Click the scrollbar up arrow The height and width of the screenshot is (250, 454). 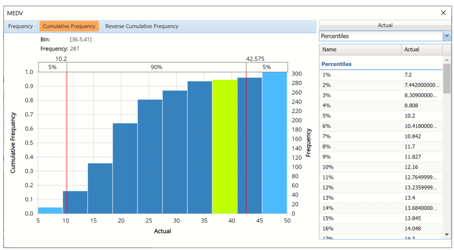(447, 60)
